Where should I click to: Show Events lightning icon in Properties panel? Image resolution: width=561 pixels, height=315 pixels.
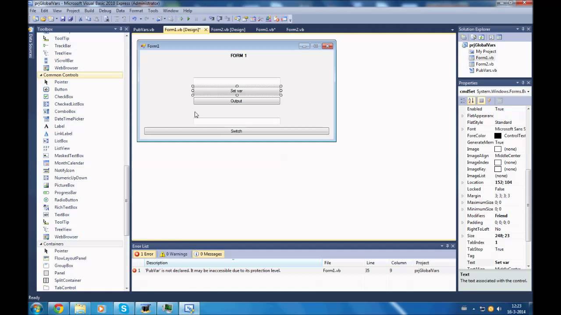click(490, 101)
